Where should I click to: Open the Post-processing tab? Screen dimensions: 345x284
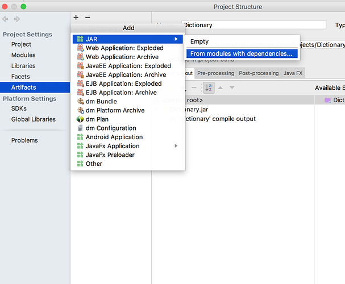click(x=259, y=73)
